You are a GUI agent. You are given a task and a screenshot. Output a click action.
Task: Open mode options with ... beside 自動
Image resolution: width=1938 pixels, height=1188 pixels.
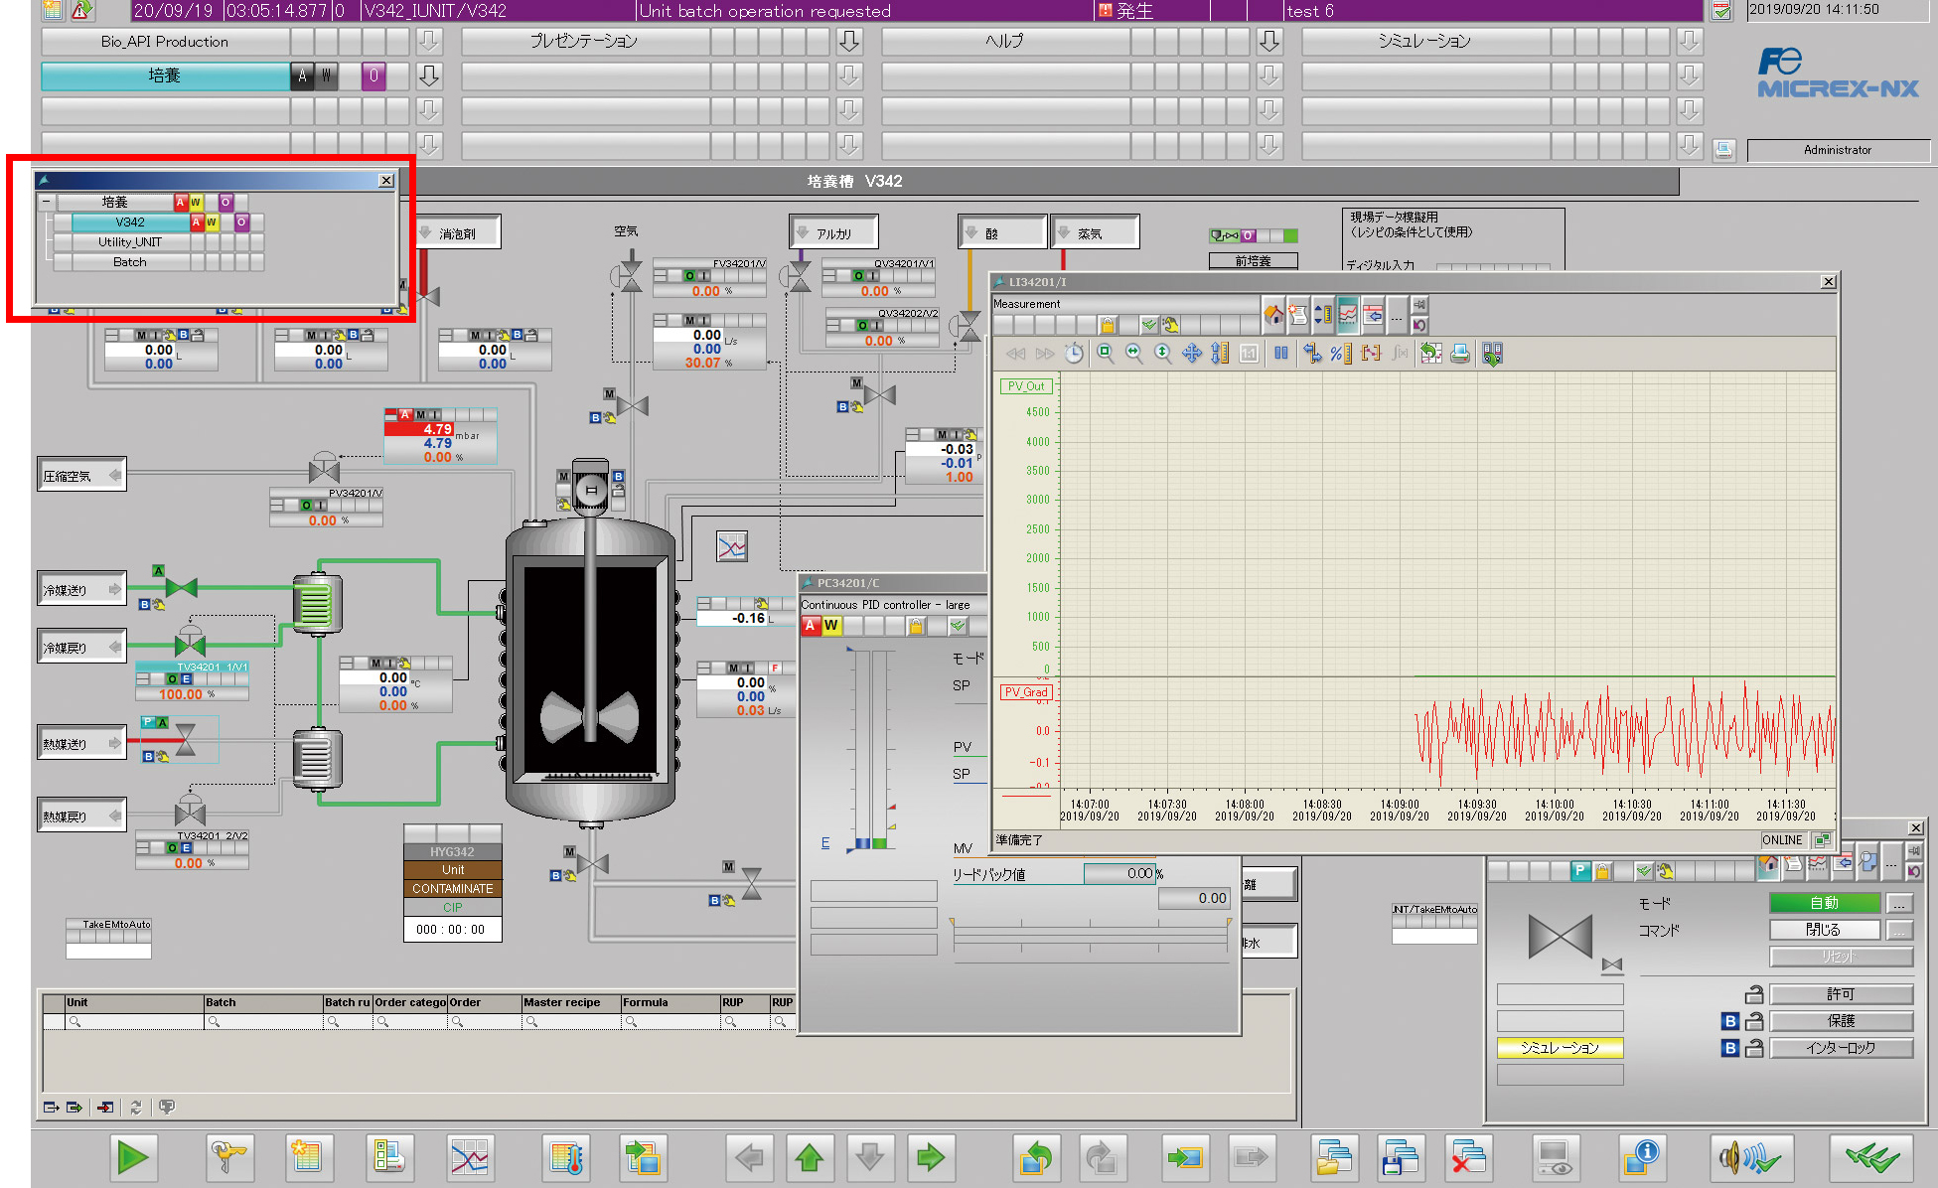[x=1899, y=903]
